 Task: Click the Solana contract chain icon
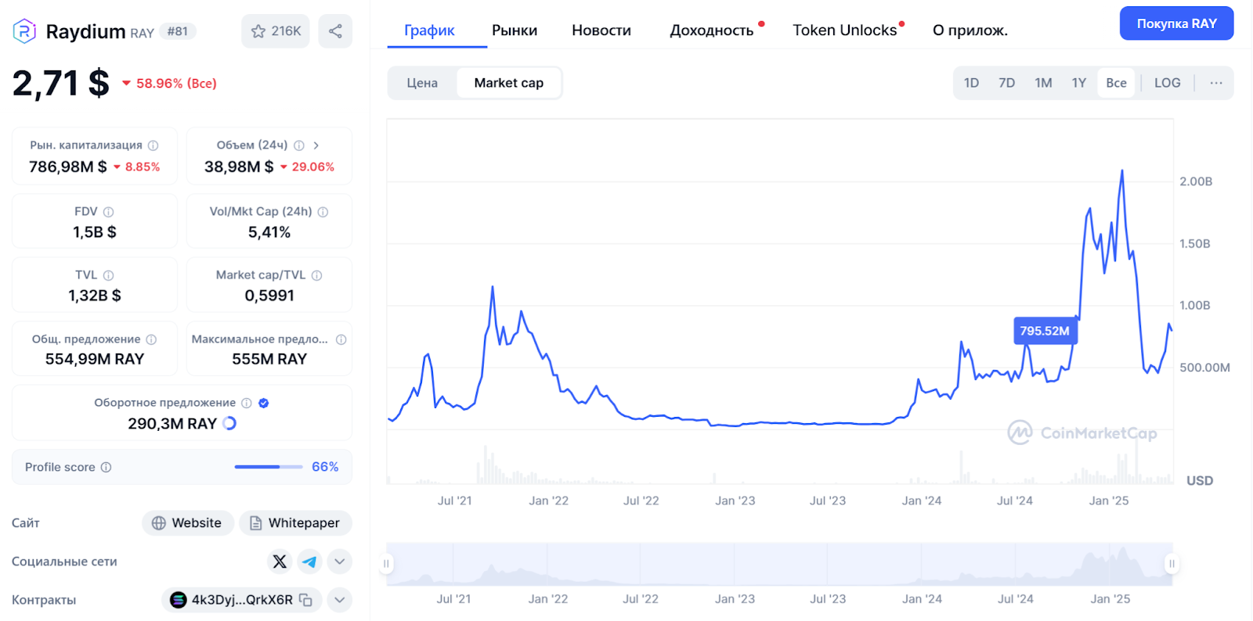coord(179,600)
